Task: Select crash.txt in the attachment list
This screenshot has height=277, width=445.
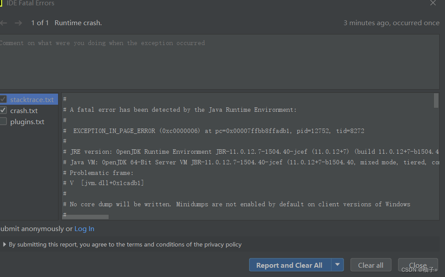Action: 25,110
